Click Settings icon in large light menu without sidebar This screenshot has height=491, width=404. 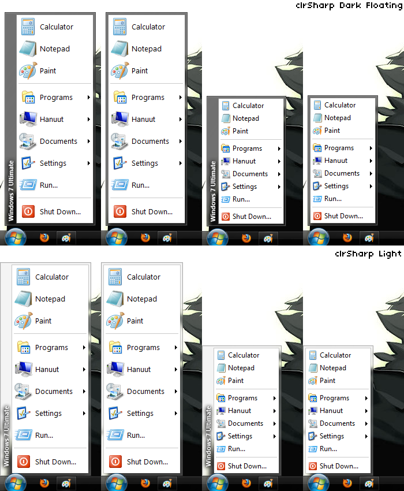click(x=115, y=414)
